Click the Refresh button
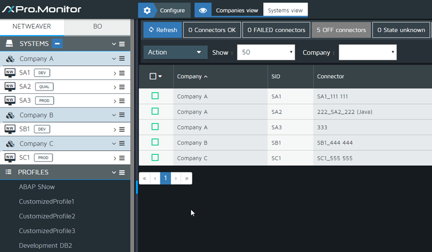This screenshot has width=432, height=252. tap(163, 30)
